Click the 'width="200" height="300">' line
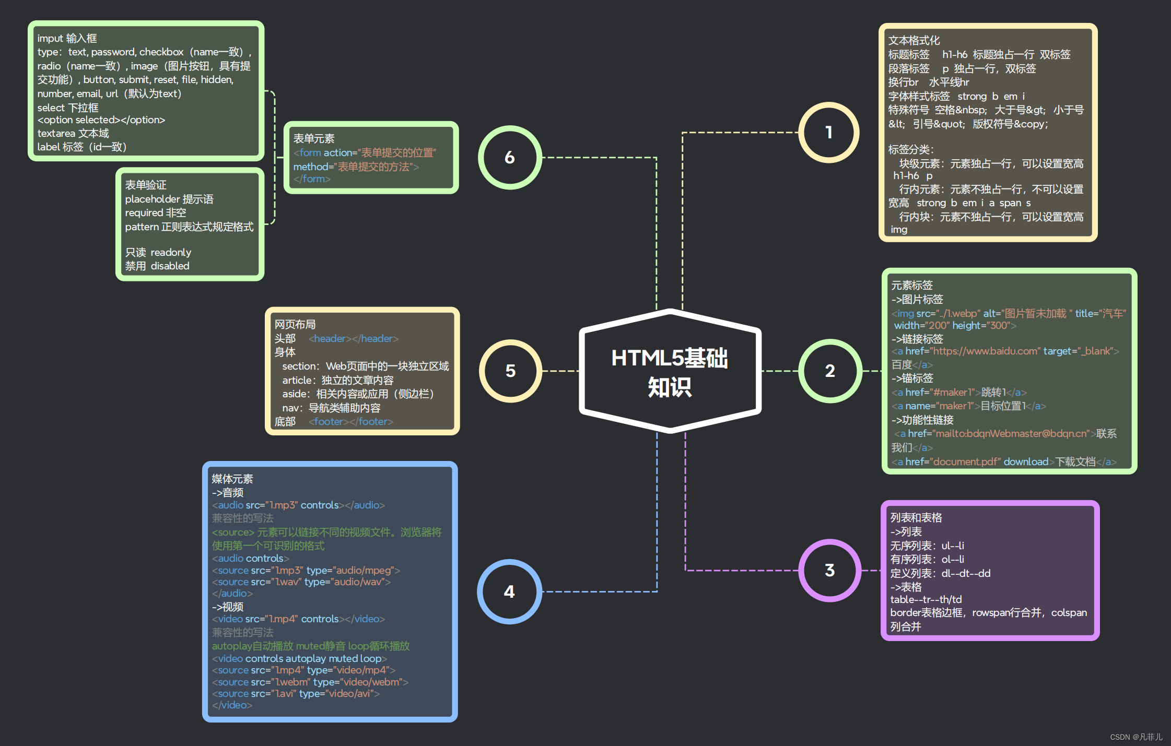The width and height of the screenshot is (1171, 746). 955,326
